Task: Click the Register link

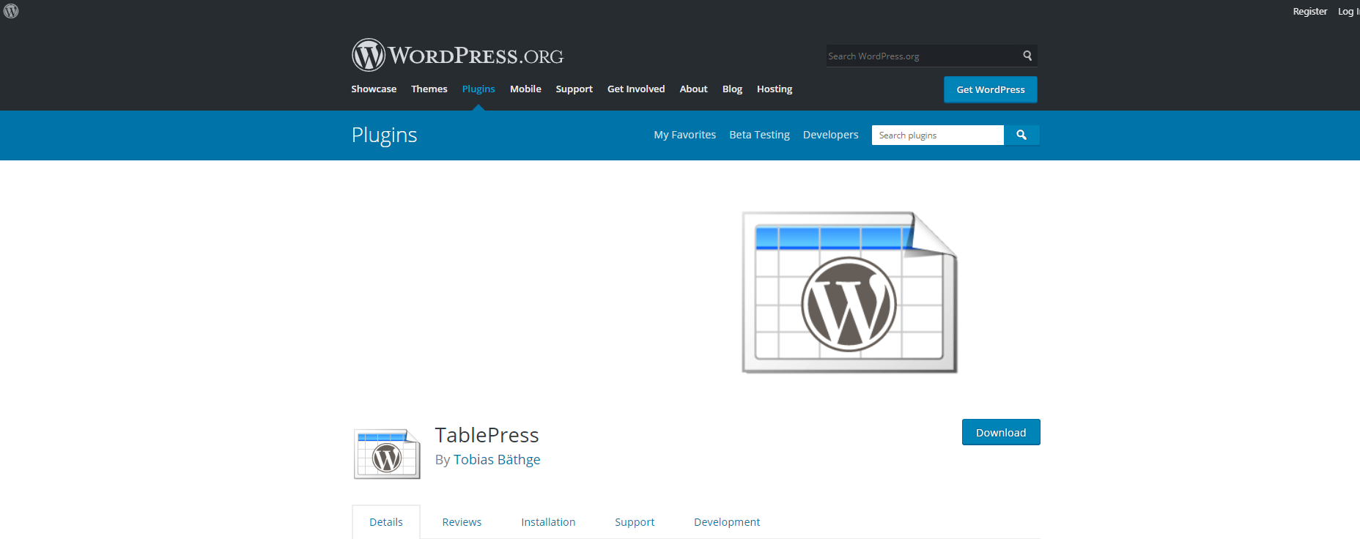Action: tap(1309, 11)
